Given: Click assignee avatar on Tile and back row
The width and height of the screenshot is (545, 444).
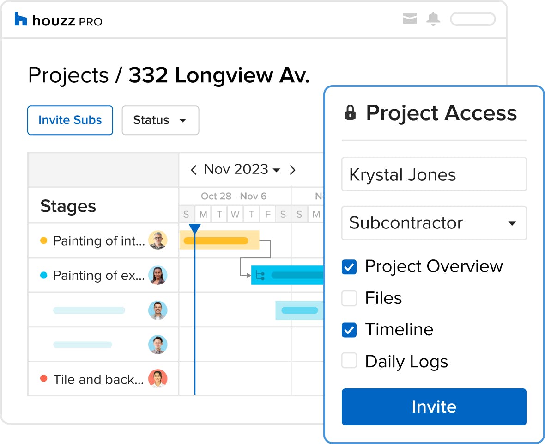Looking at the screenshot, I should [157, 379].
